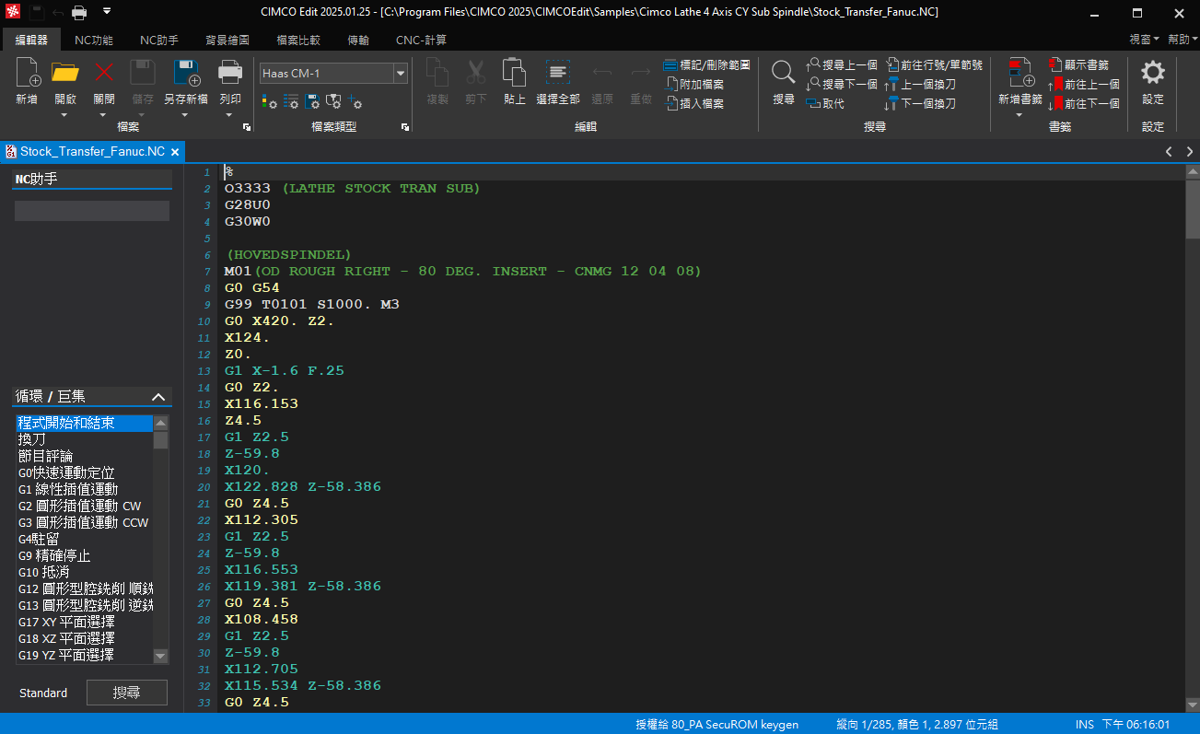
Task: Click 取代 (Replace)
Action: [825, 103]
